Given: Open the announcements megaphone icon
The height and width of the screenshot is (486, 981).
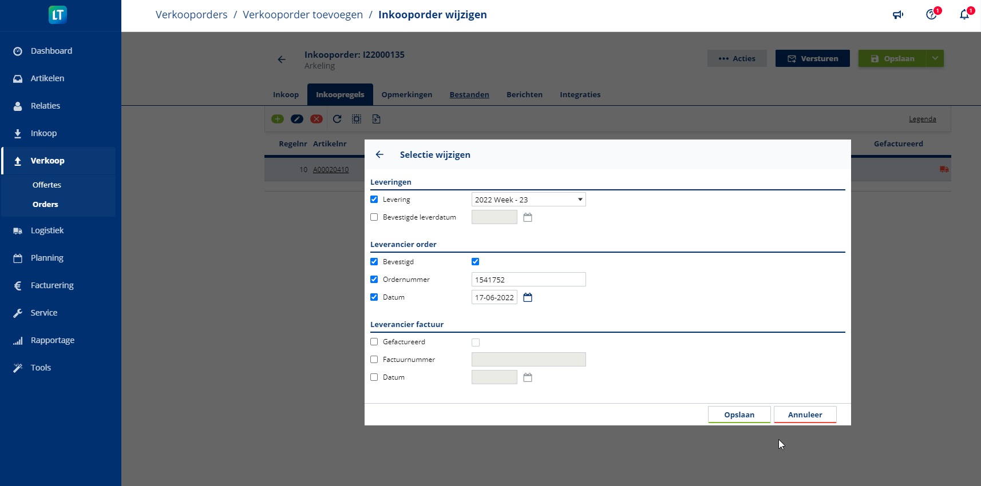Looking at the screenshot, I should (898, 15).
